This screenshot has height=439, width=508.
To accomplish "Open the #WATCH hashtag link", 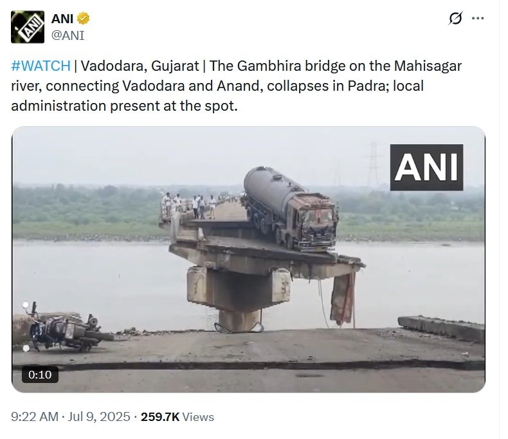I will (41, 66).
